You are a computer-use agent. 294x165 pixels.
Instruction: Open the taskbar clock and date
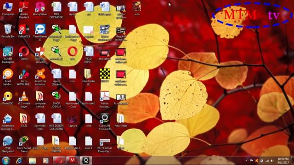[283, 161]
